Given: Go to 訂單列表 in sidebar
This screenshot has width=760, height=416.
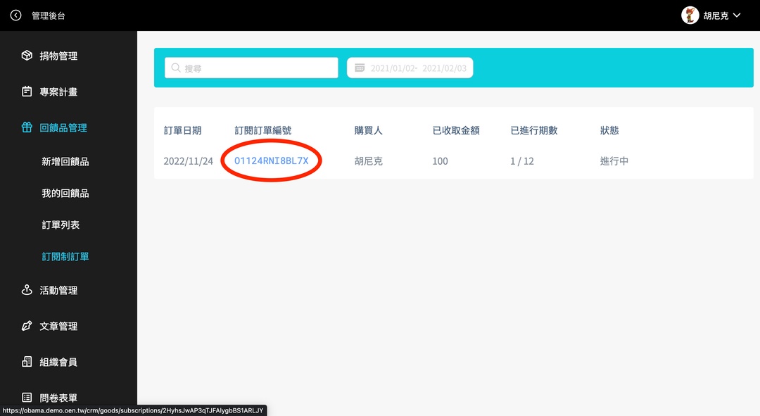Looking at the screenshot, I should [x=61, y=225].
